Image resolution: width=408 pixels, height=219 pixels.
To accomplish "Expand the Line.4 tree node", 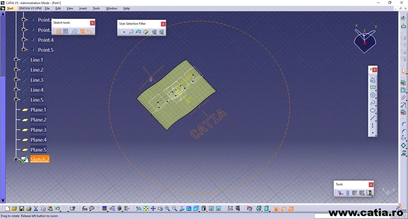I will click(x=16, y=90).
